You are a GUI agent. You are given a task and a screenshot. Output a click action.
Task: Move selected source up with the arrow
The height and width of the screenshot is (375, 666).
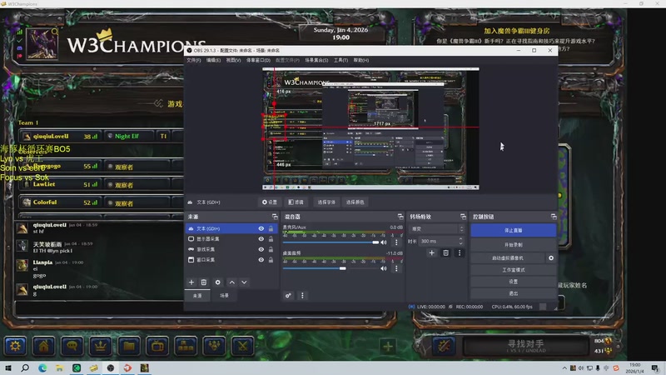click(232, 282)
